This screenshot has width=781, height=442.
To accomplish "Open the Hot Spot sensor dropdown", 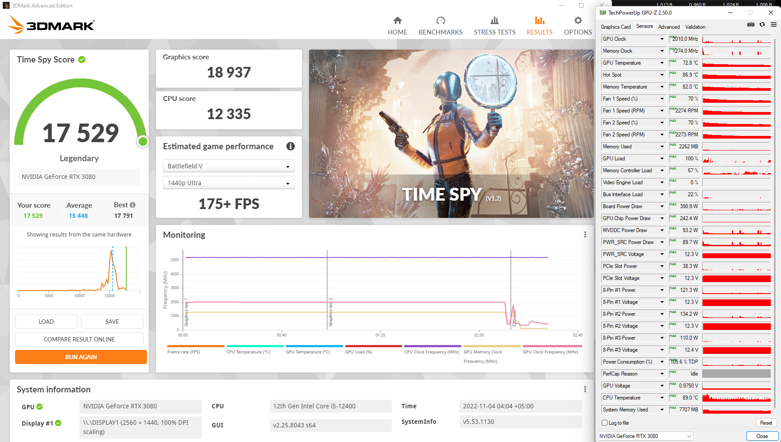I will (x=662, y=75).
